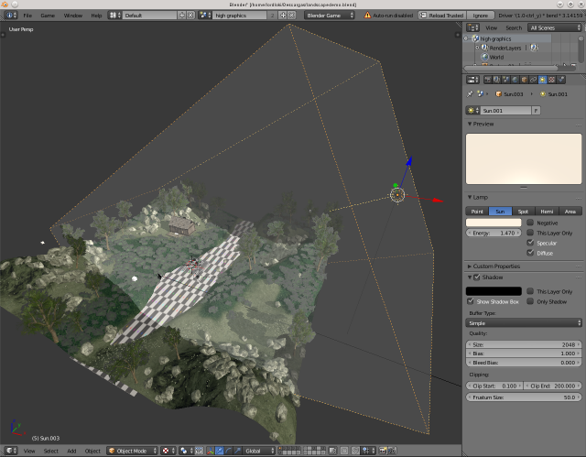Enable the Negative lamp checkbox

coord(531,223)
